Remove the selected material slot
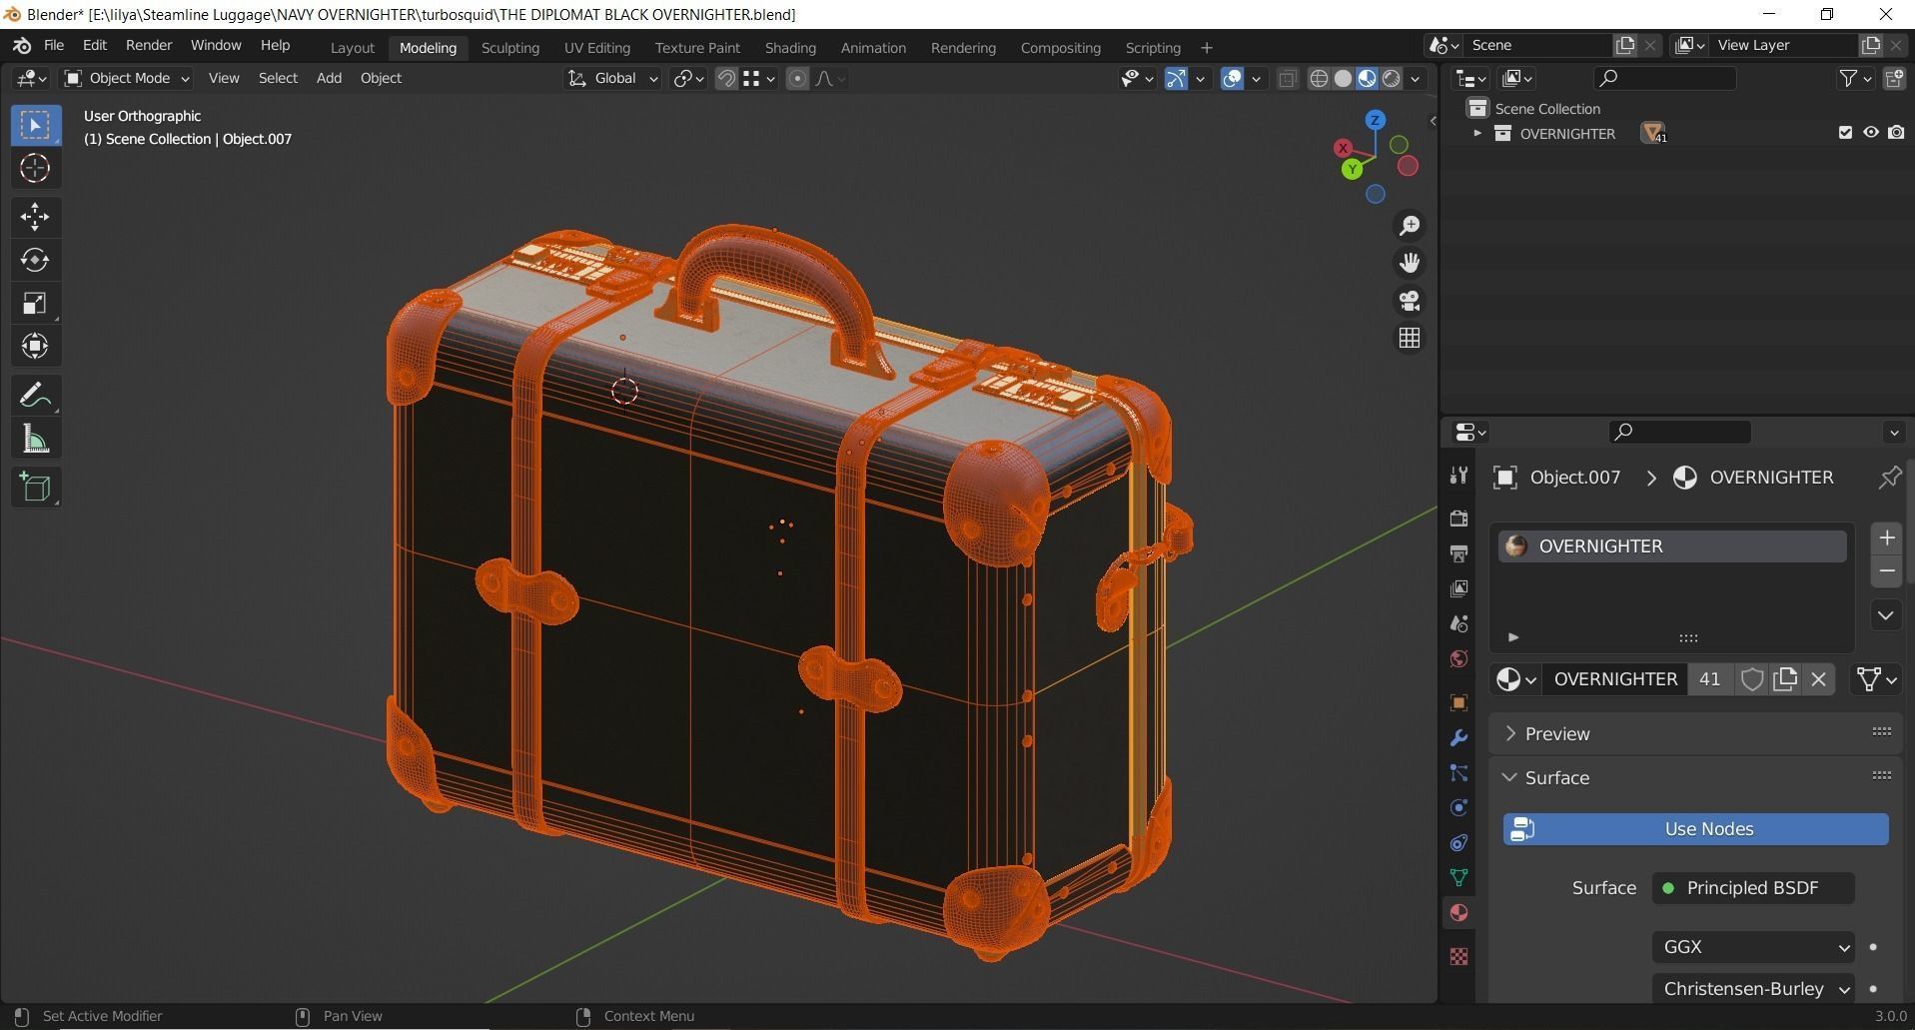Viewport: 1915px width, 1030px height. (1886, 571)
